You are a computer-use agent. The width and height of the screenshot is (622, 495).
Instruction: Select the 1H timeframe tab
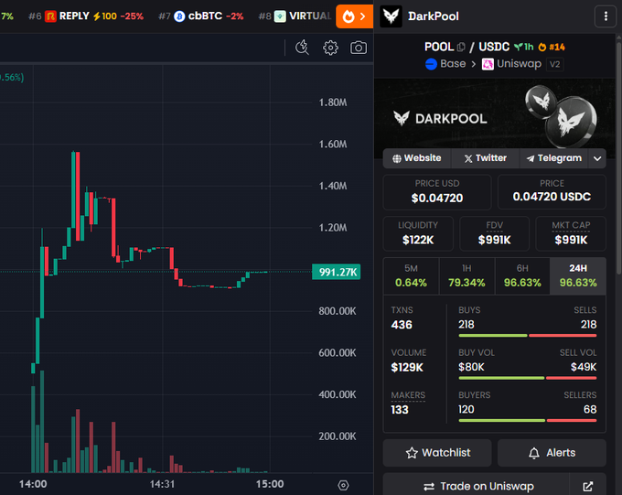[466, 276]
